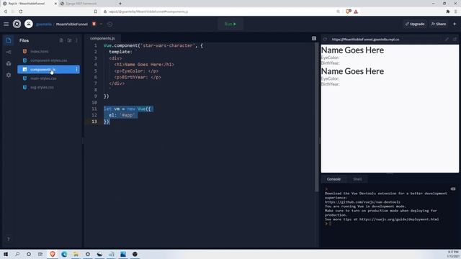Clear the console output
The height and width of the screenshot is (259, 461).
(x=453, y=188)
